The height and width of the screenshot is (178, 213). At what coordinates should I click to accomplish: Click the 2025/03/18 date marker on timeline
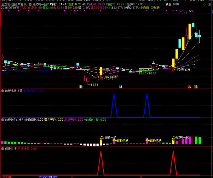(48, 177)
